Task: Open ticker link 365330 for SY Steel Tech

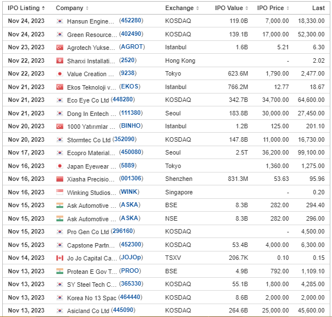Action: [x=131, y=283]
